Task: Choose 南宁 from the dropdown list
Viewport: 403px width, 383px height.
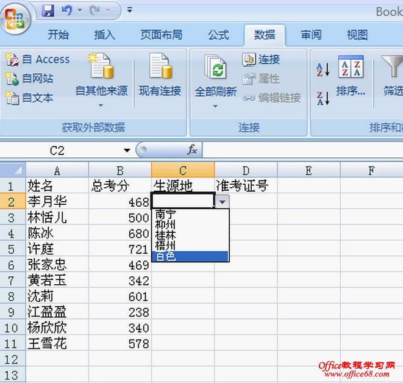Action: coord(190,214)
